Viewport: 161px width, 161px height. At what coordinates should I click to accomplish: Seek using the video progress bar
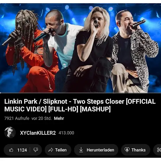point(80,93)
